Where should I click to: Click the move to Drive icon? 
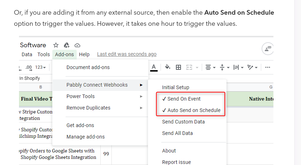(x=66, y=45)
